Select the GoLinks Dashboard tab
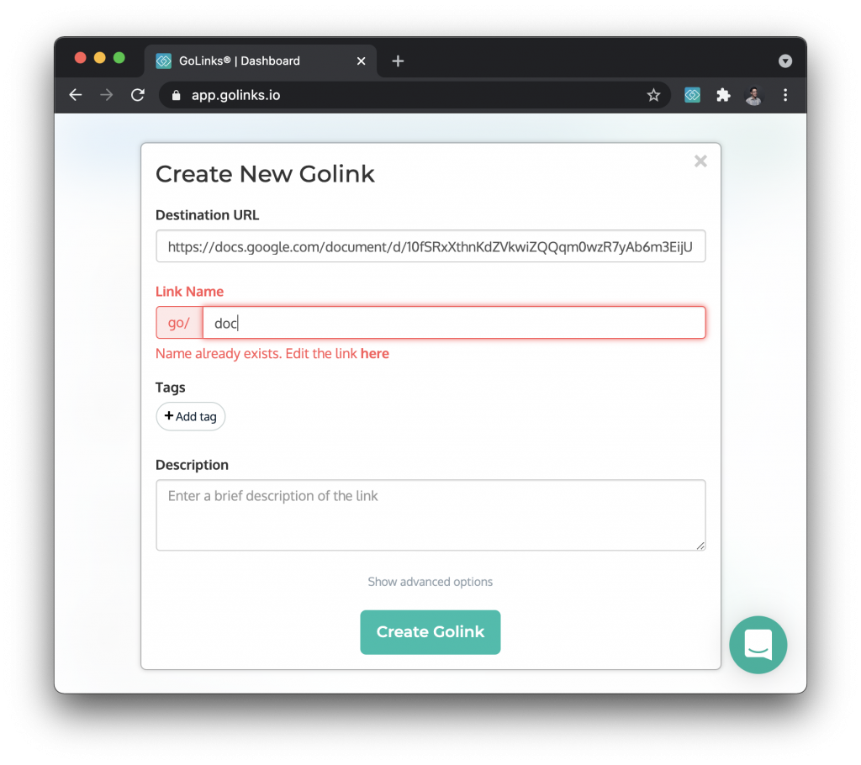This screenshot has width=861, height=765. click(x=239, y=61)
